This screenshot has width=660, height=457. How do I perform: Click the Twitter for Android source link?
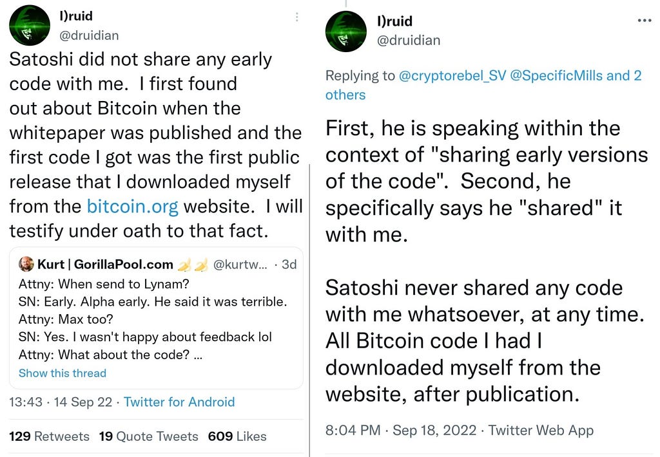[x=179, y=402]
